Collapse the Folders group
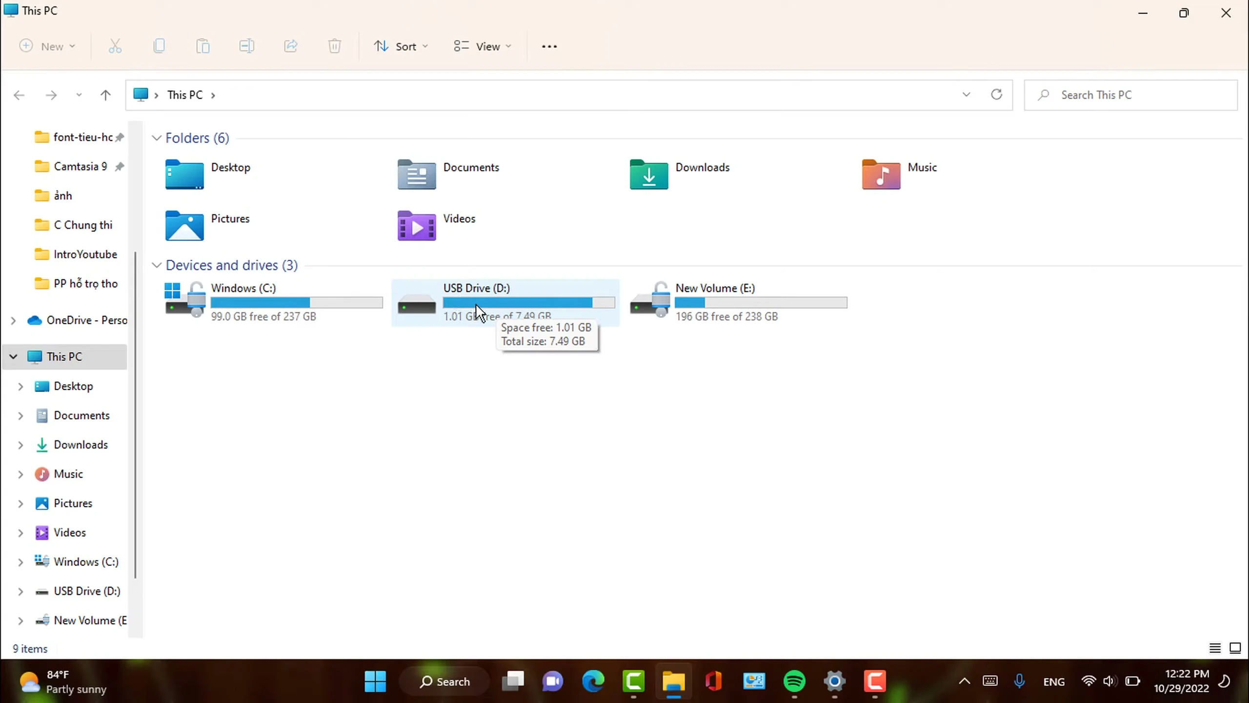1249x703 pixels. pos(157,138)
